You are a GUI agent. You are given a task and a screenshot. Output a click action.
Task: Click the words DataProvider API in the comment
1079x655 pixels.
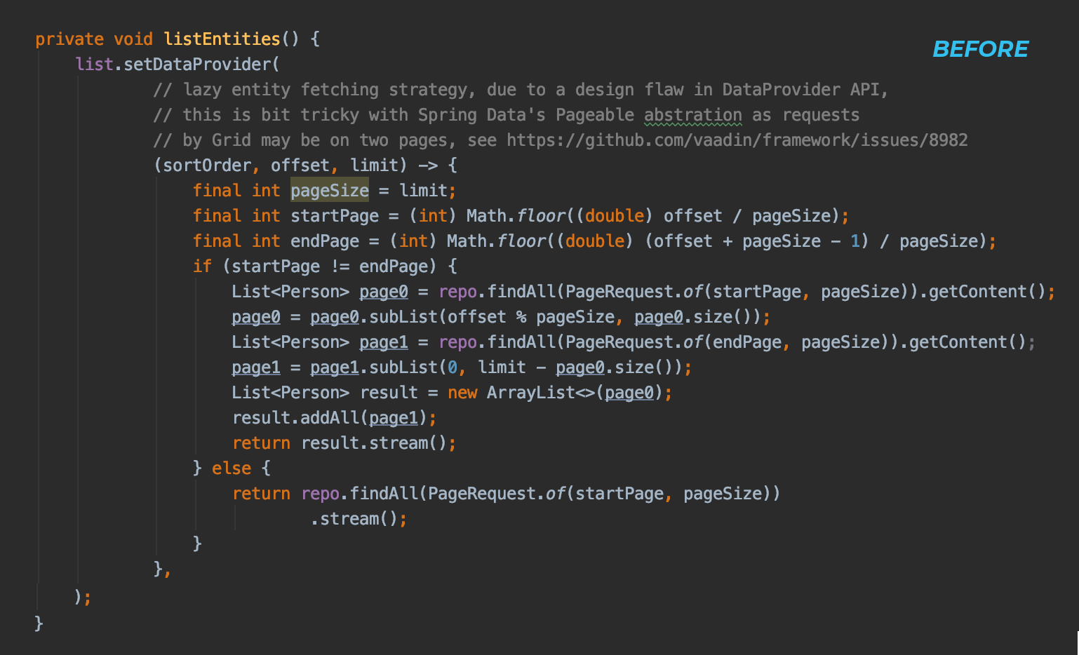[800, 90]
